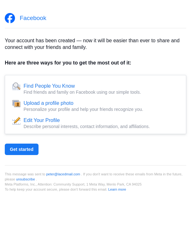
Task: Click the unsubscribe link
Action: 25,179
